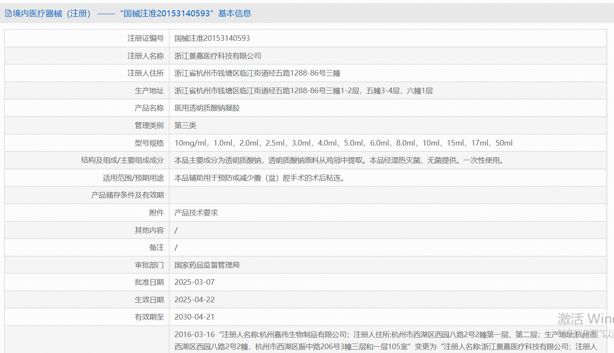
Task: Click the approval date 2025-03-07
Action: (x=194, y=282)
